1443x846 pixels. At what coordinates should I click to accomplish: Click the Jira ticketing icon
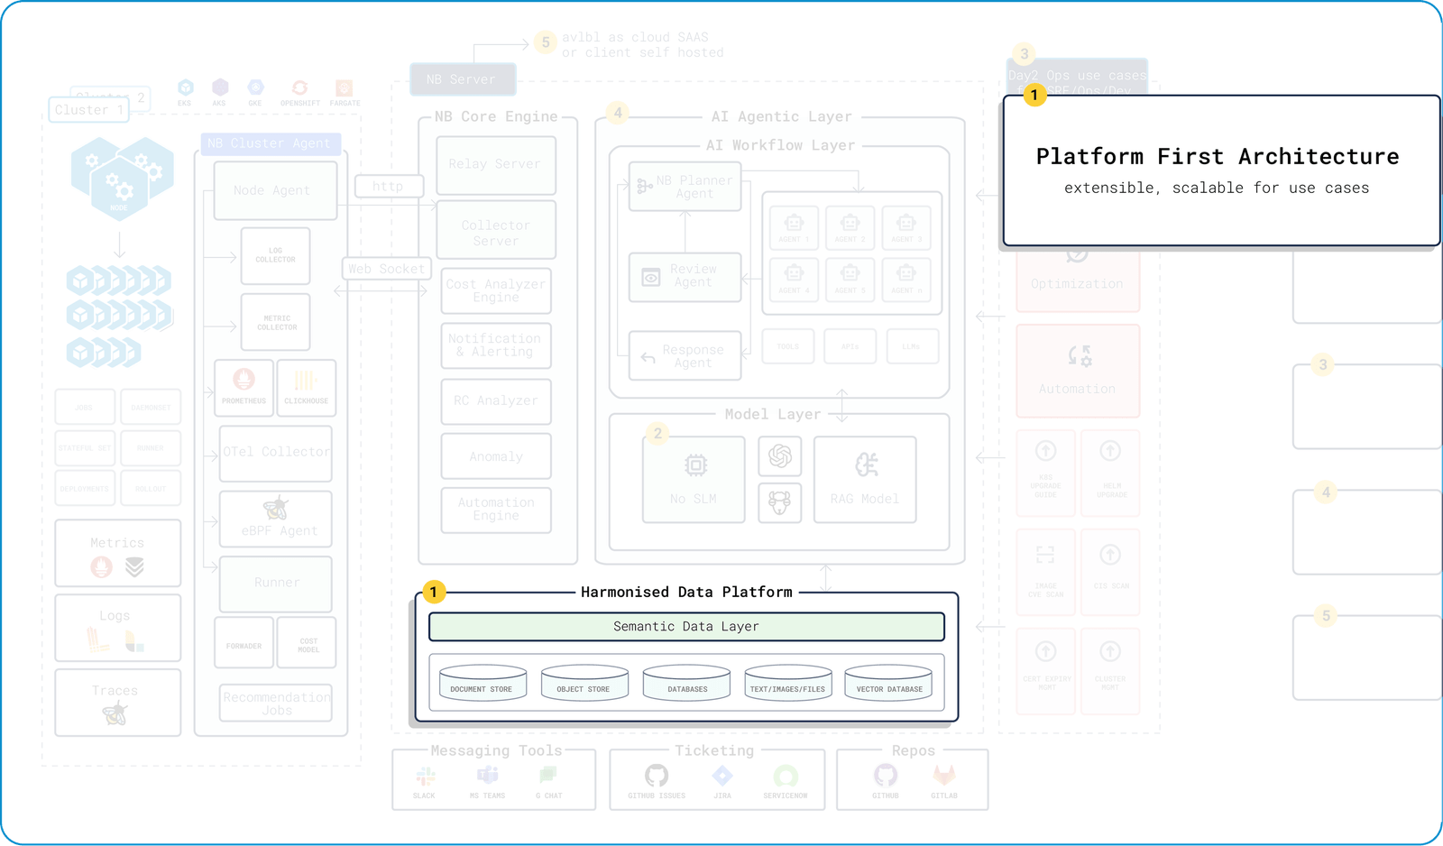click(x=722, y=776)
